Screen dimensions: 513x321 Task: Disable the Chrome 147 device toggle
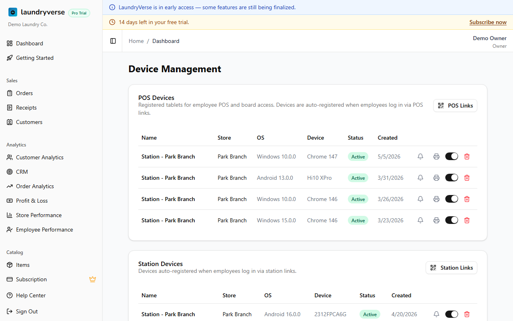tap(452, 156)
